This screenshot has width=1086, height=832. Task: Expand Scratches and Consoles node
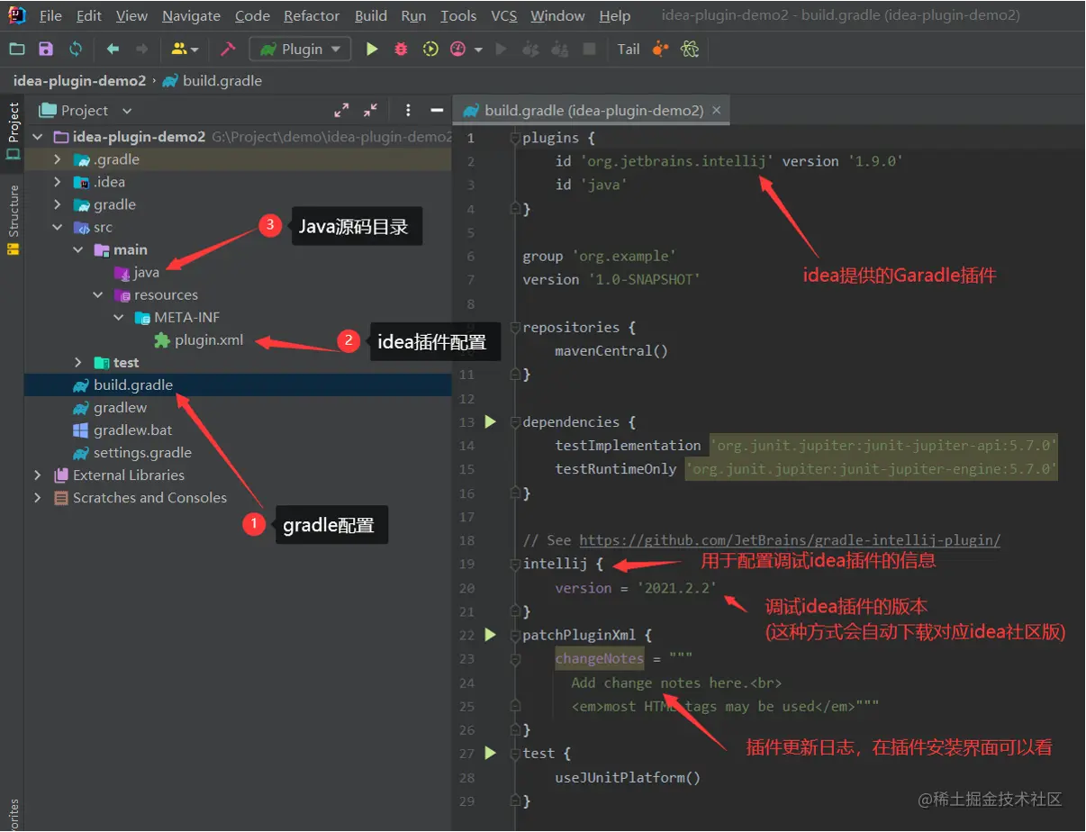coord(37,497)
